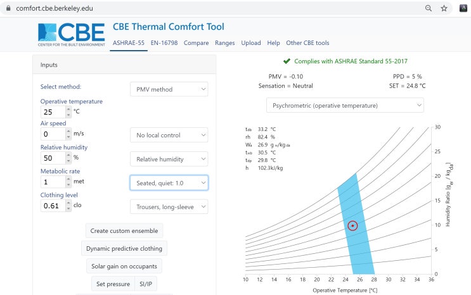
Task: Open the No local control dropdown
Action: point(169,135)
